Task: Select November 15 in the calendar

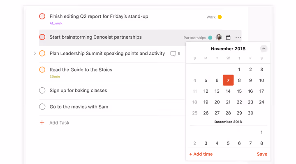Action: tap(239, 91)
